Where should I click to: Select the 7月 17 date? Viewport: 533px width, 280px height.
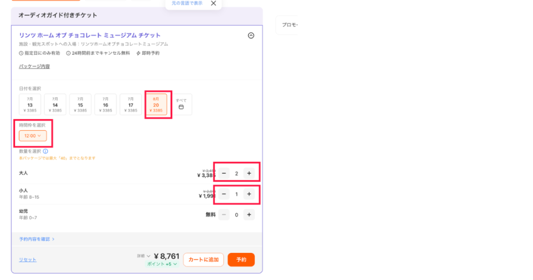pyautogui.click(x=131, y=104)
